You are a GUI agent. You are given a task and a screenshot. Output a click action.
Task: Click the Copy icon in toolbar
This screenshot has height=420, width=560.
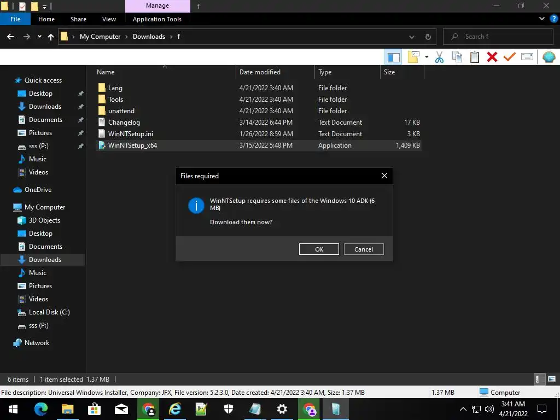[x=457, y=57]
